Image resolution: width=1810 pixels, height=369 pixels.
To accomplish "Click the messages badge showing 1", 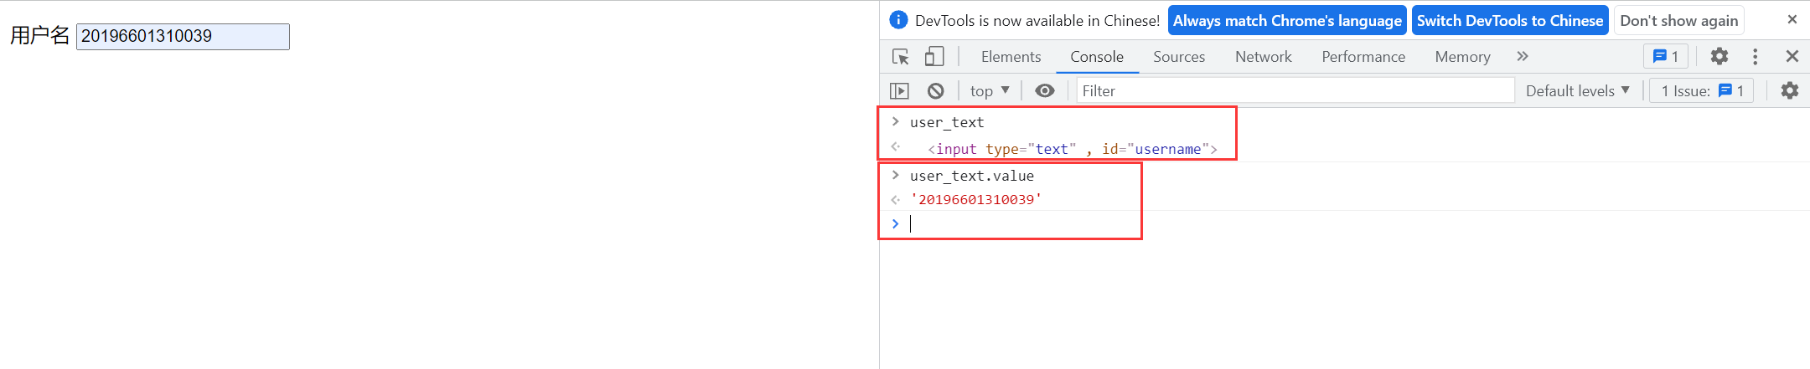I will coord(1665,56).
